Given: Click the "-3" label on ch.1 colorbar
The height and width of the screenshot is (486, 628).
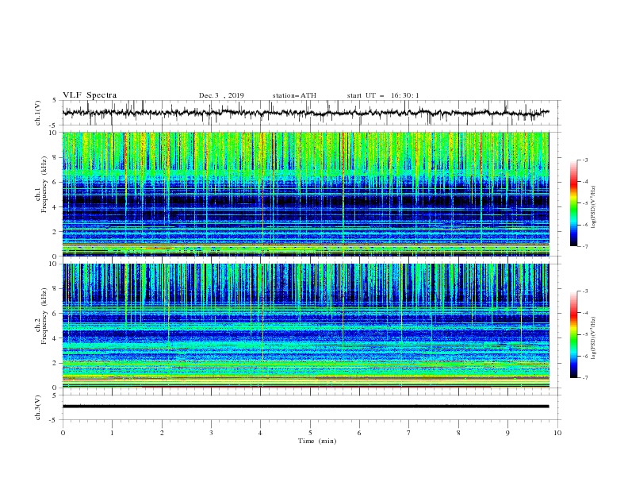Looking at the screenshot, I should (585, 160).
